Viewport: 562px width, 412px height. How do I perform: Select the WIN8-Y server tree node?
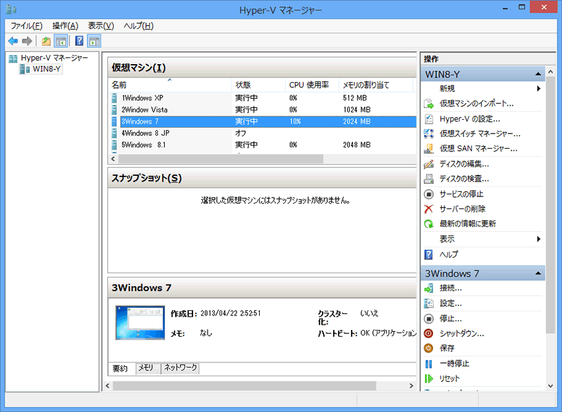[46, 69]
